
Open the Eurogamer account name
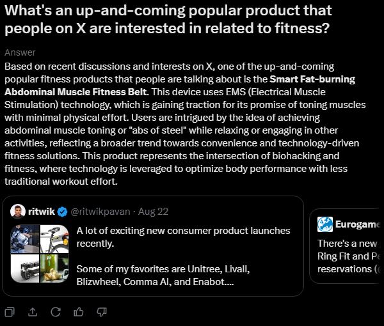[x=358, y=224]
